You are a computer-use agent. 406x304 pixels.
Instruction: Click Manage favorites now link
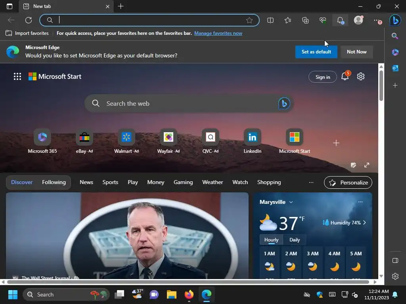pyautogui.click(x=218, y=33)
